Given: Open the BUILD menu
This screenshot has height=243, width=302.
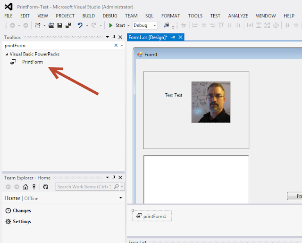Looking at the screenshot, I should pyautogui.click(x=89, y=16).
